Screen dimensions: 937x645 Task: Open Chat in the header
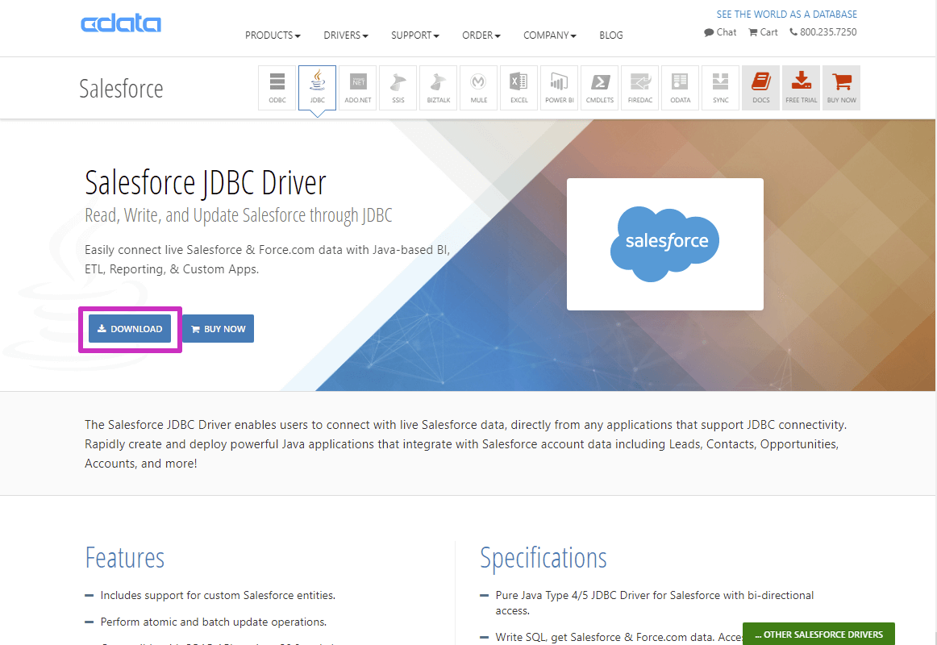click(720, 32)
